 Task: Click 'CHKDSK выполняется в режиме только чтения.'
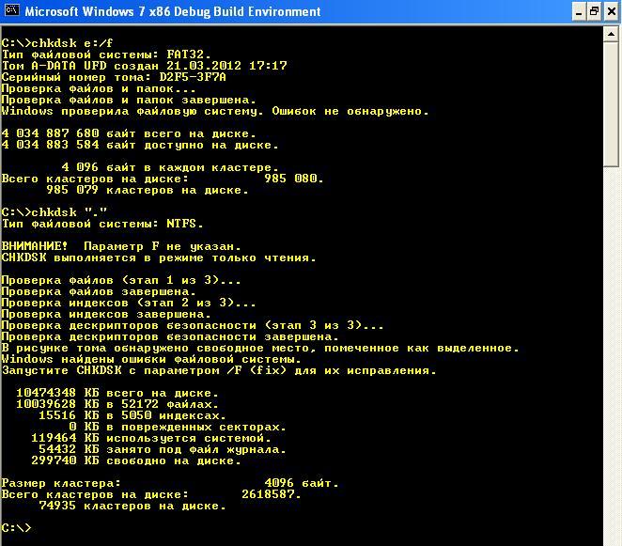(159, 257)
